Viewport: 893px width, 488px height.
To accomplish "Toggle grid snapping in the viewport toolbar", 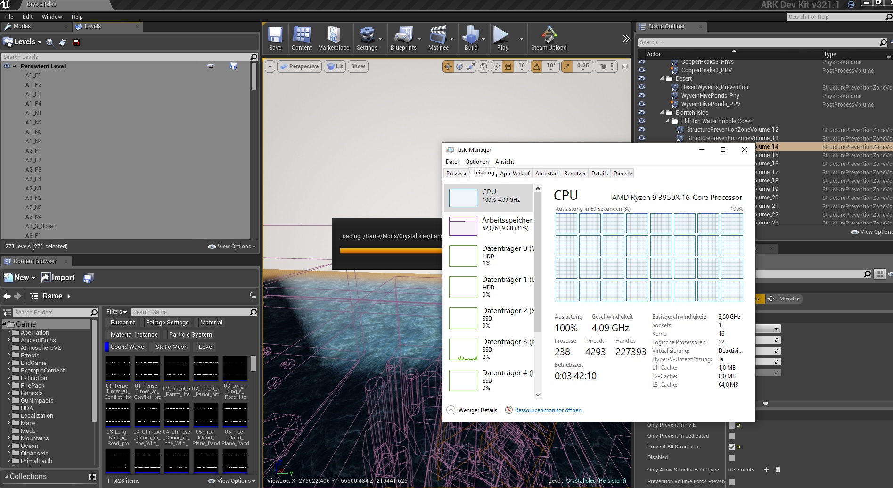I will [x=508, y=66].
